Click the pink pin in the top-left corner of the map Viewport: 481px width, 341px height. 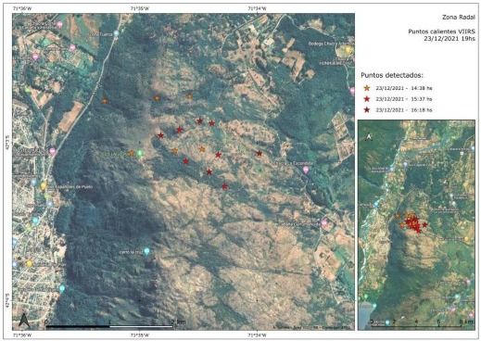coord(60,25)
